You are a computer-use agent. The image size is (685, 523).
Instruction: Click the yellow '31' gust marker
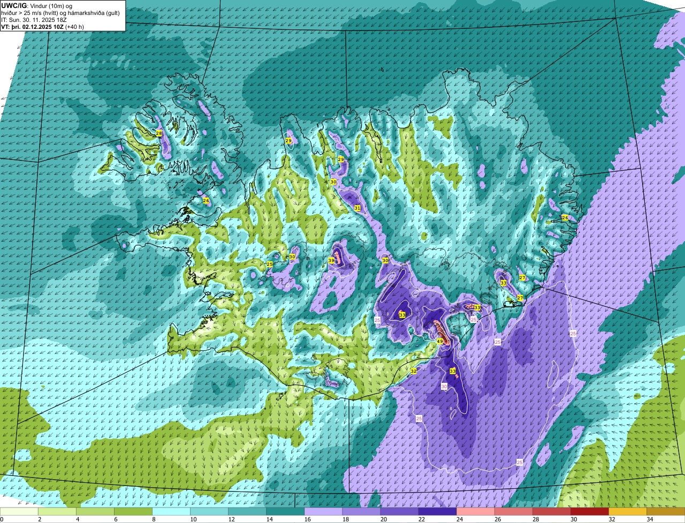[x=357, y=208]
